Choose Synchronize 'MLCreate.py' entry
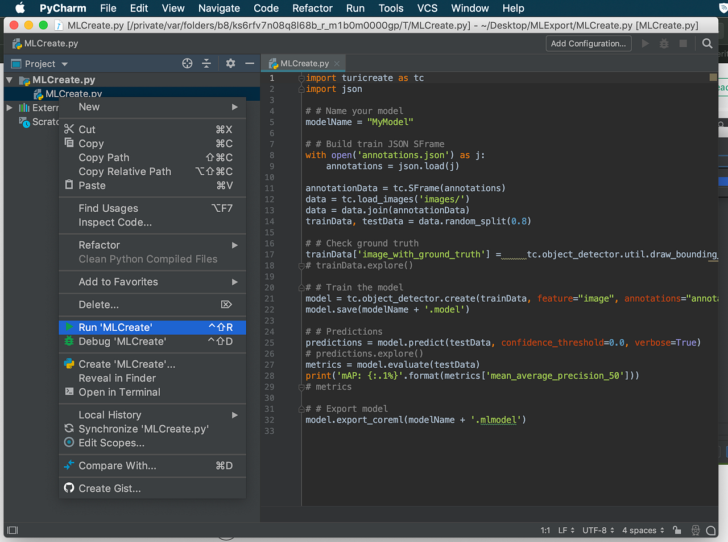 click(x=152, y=429)
